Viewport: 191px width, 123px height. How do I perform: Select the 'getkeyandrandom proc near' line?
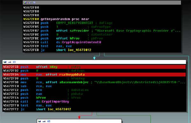pyautogui.click(x=65, y=19)
